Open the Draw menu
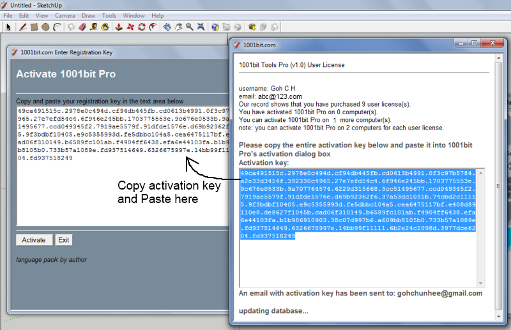The image size is (511, 330). (88, 15)
